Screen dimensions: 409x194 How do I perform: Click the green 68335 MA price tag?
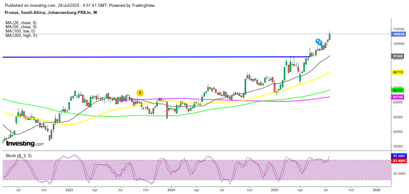click(398, 90)
